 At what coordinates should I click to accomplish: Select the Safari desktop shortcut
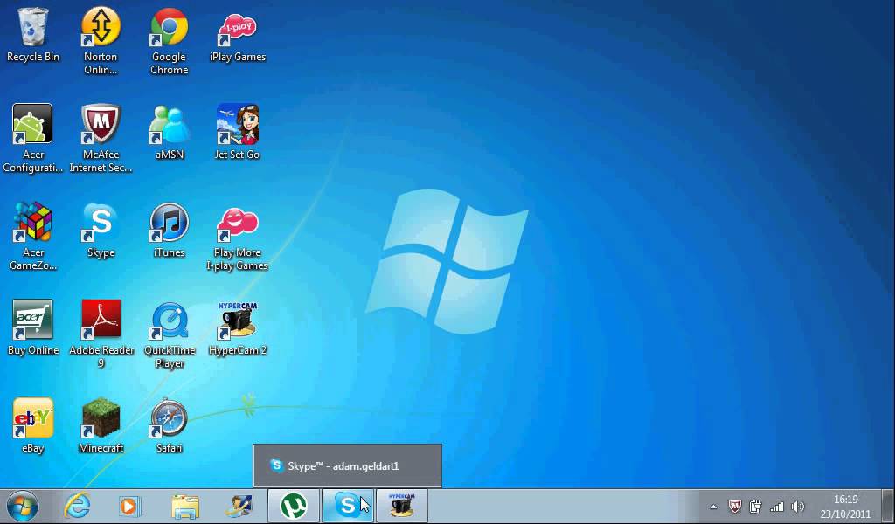coord(169,425)
